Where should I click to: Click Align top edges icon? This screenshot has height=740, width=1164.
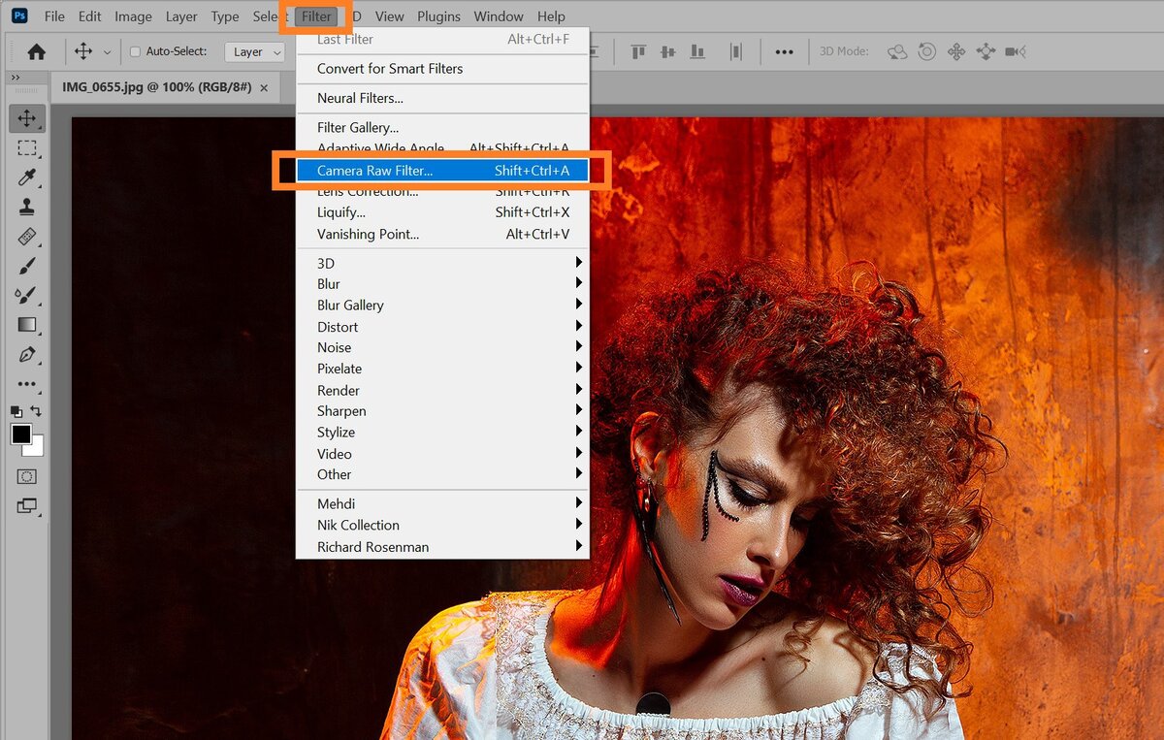[x=638, y=52]
